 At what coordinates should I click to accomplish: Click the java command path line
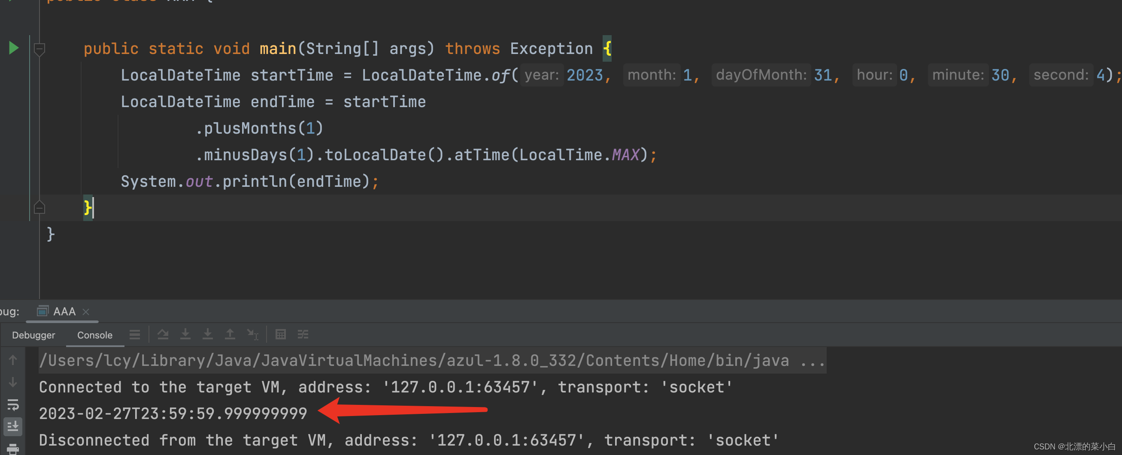coord(432,360)
